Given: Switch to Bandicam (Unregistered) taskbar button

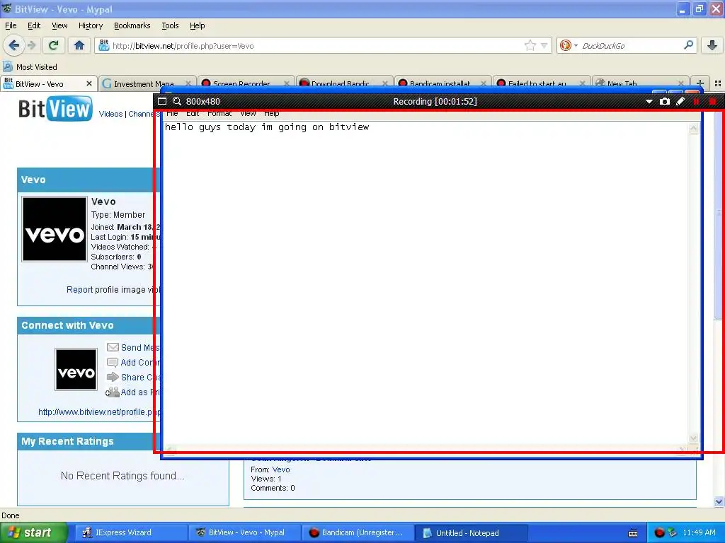Looking at the screenshot, I should [356, 532].
